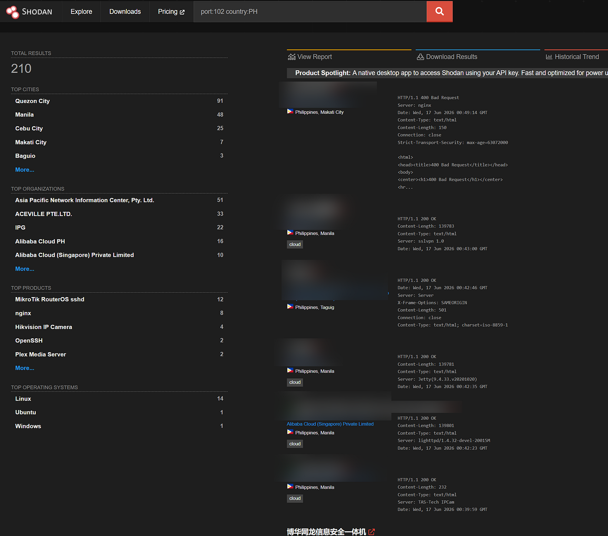608x536 pixels.
Task: Filter by Asia Pacific Network Information Center organization
Action: [85, 200]
